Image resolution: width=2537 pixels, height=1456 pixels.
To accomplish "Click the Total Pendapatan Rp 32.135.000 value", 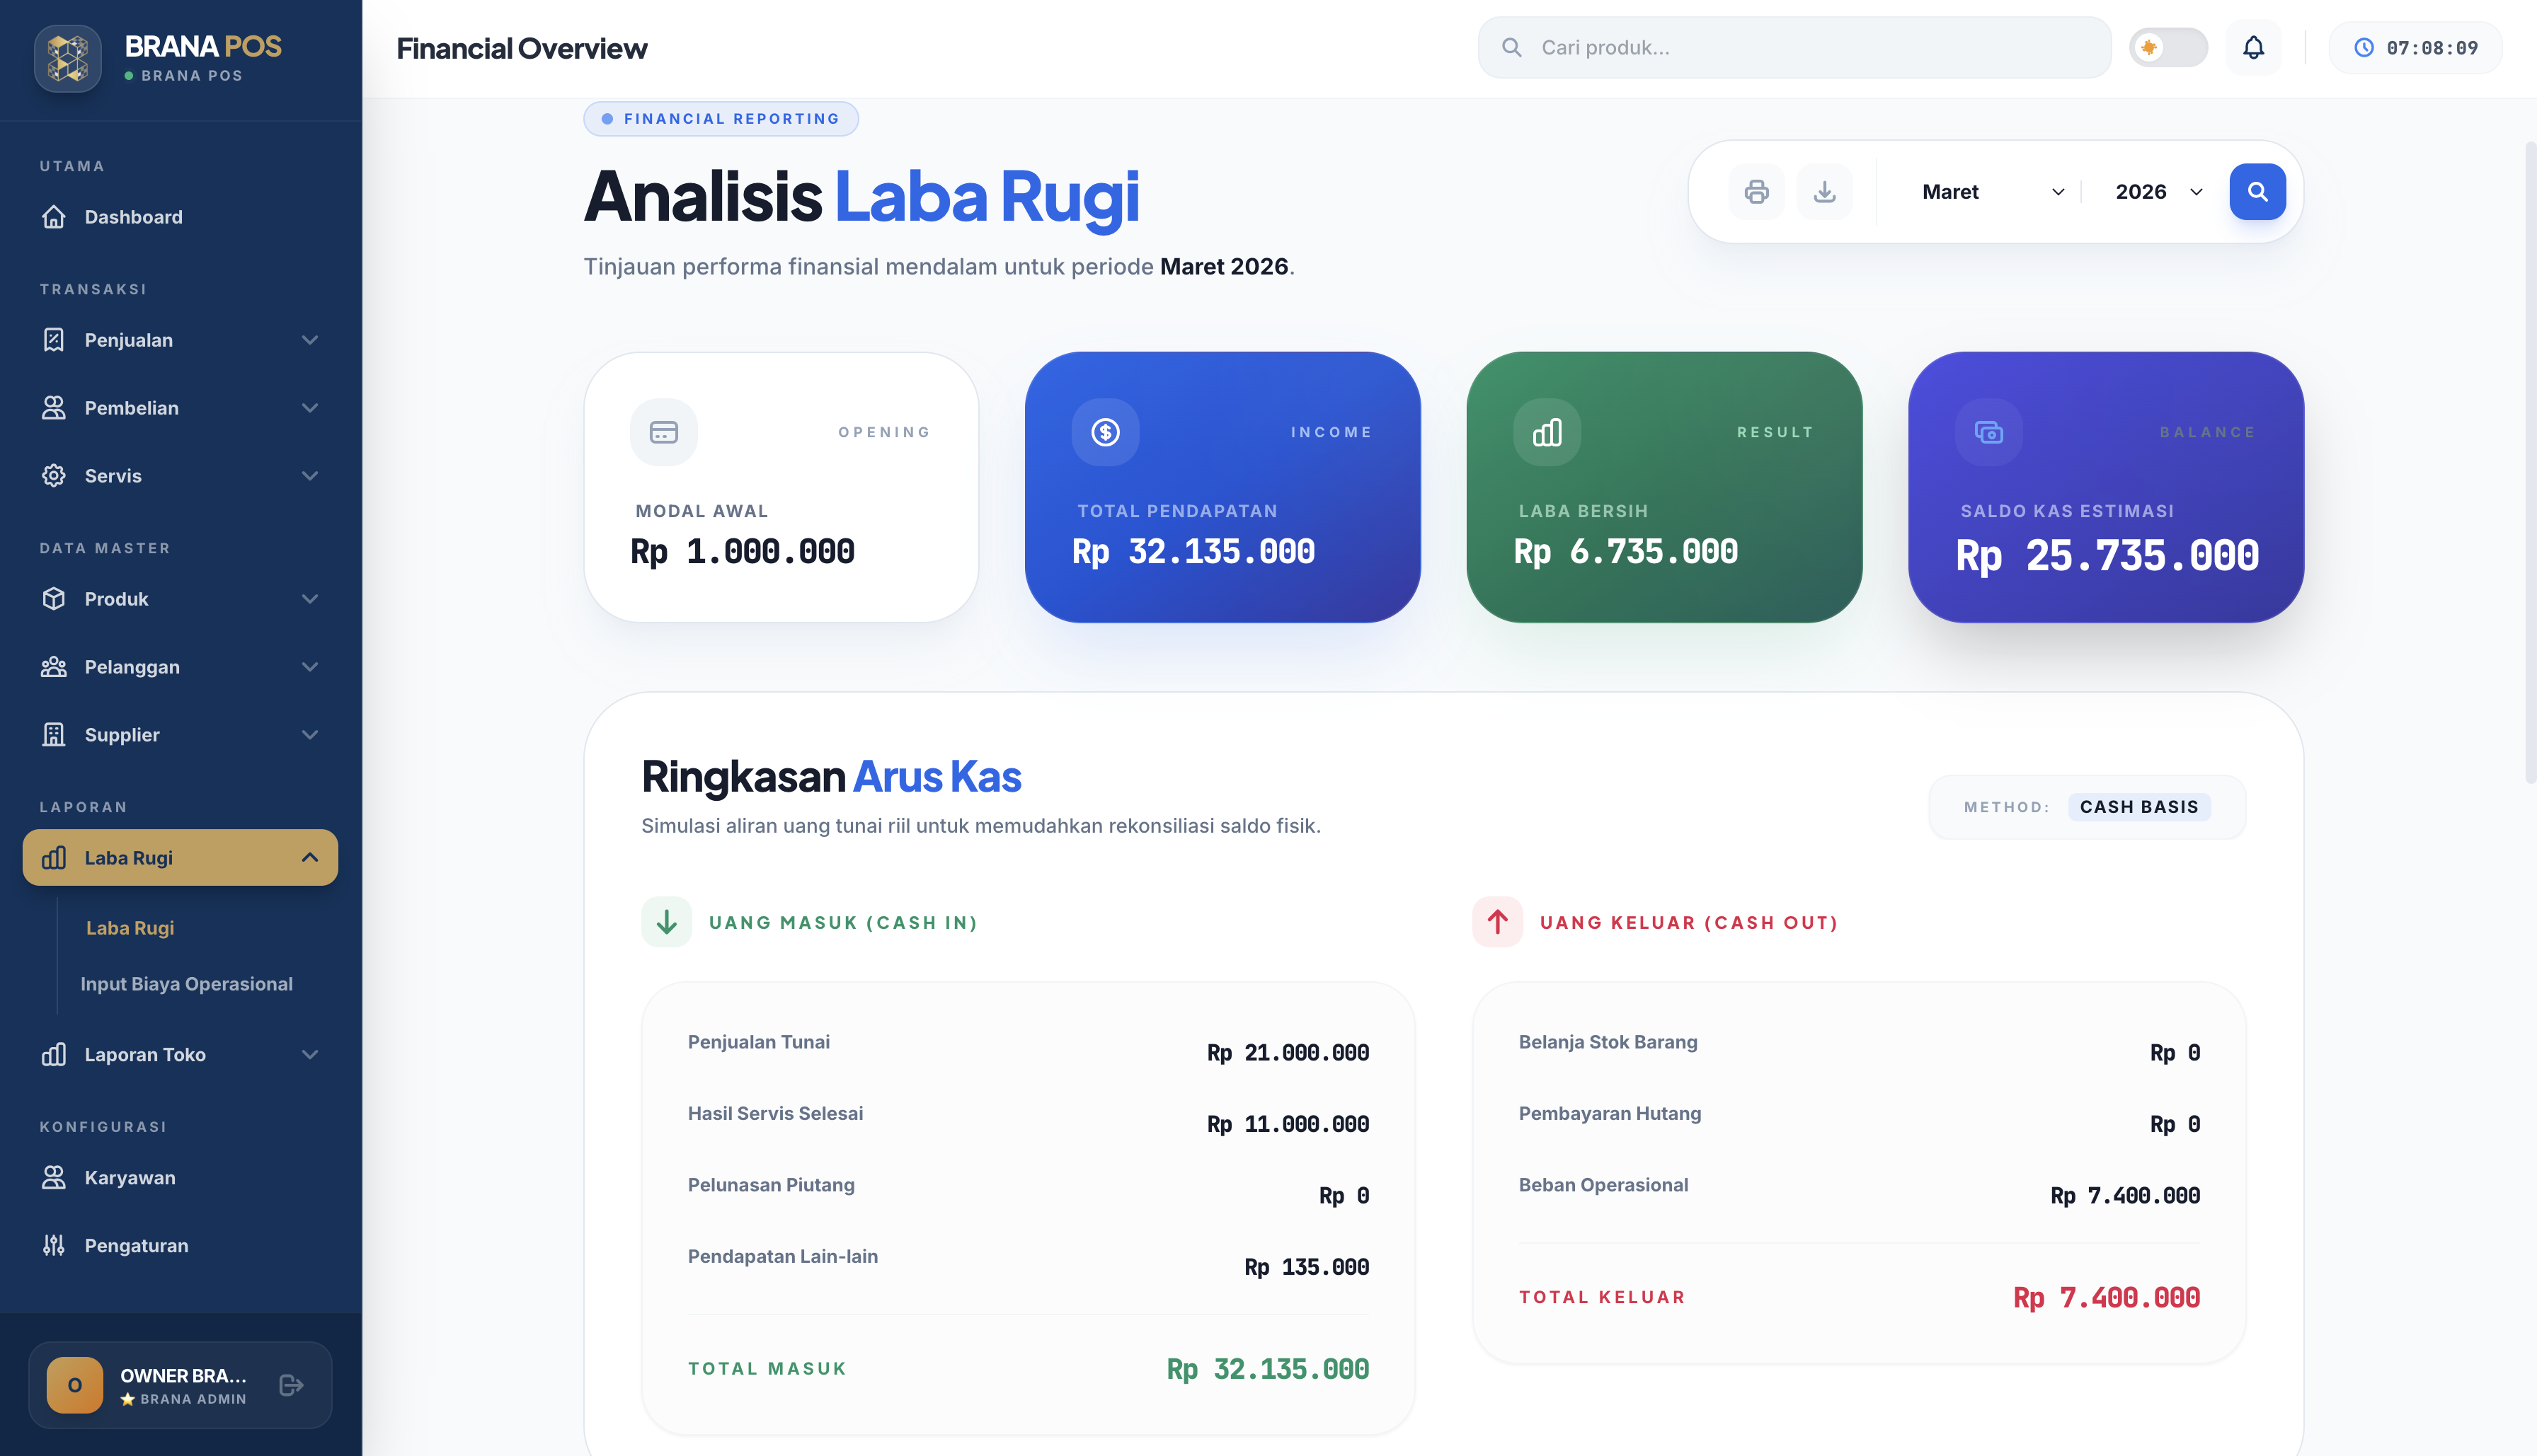I will point(1193,552).
